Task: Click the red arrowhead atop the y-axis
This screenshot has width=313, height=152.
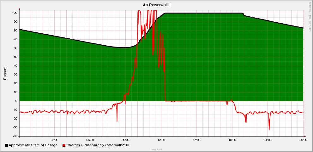Action: tap(20, 9)
